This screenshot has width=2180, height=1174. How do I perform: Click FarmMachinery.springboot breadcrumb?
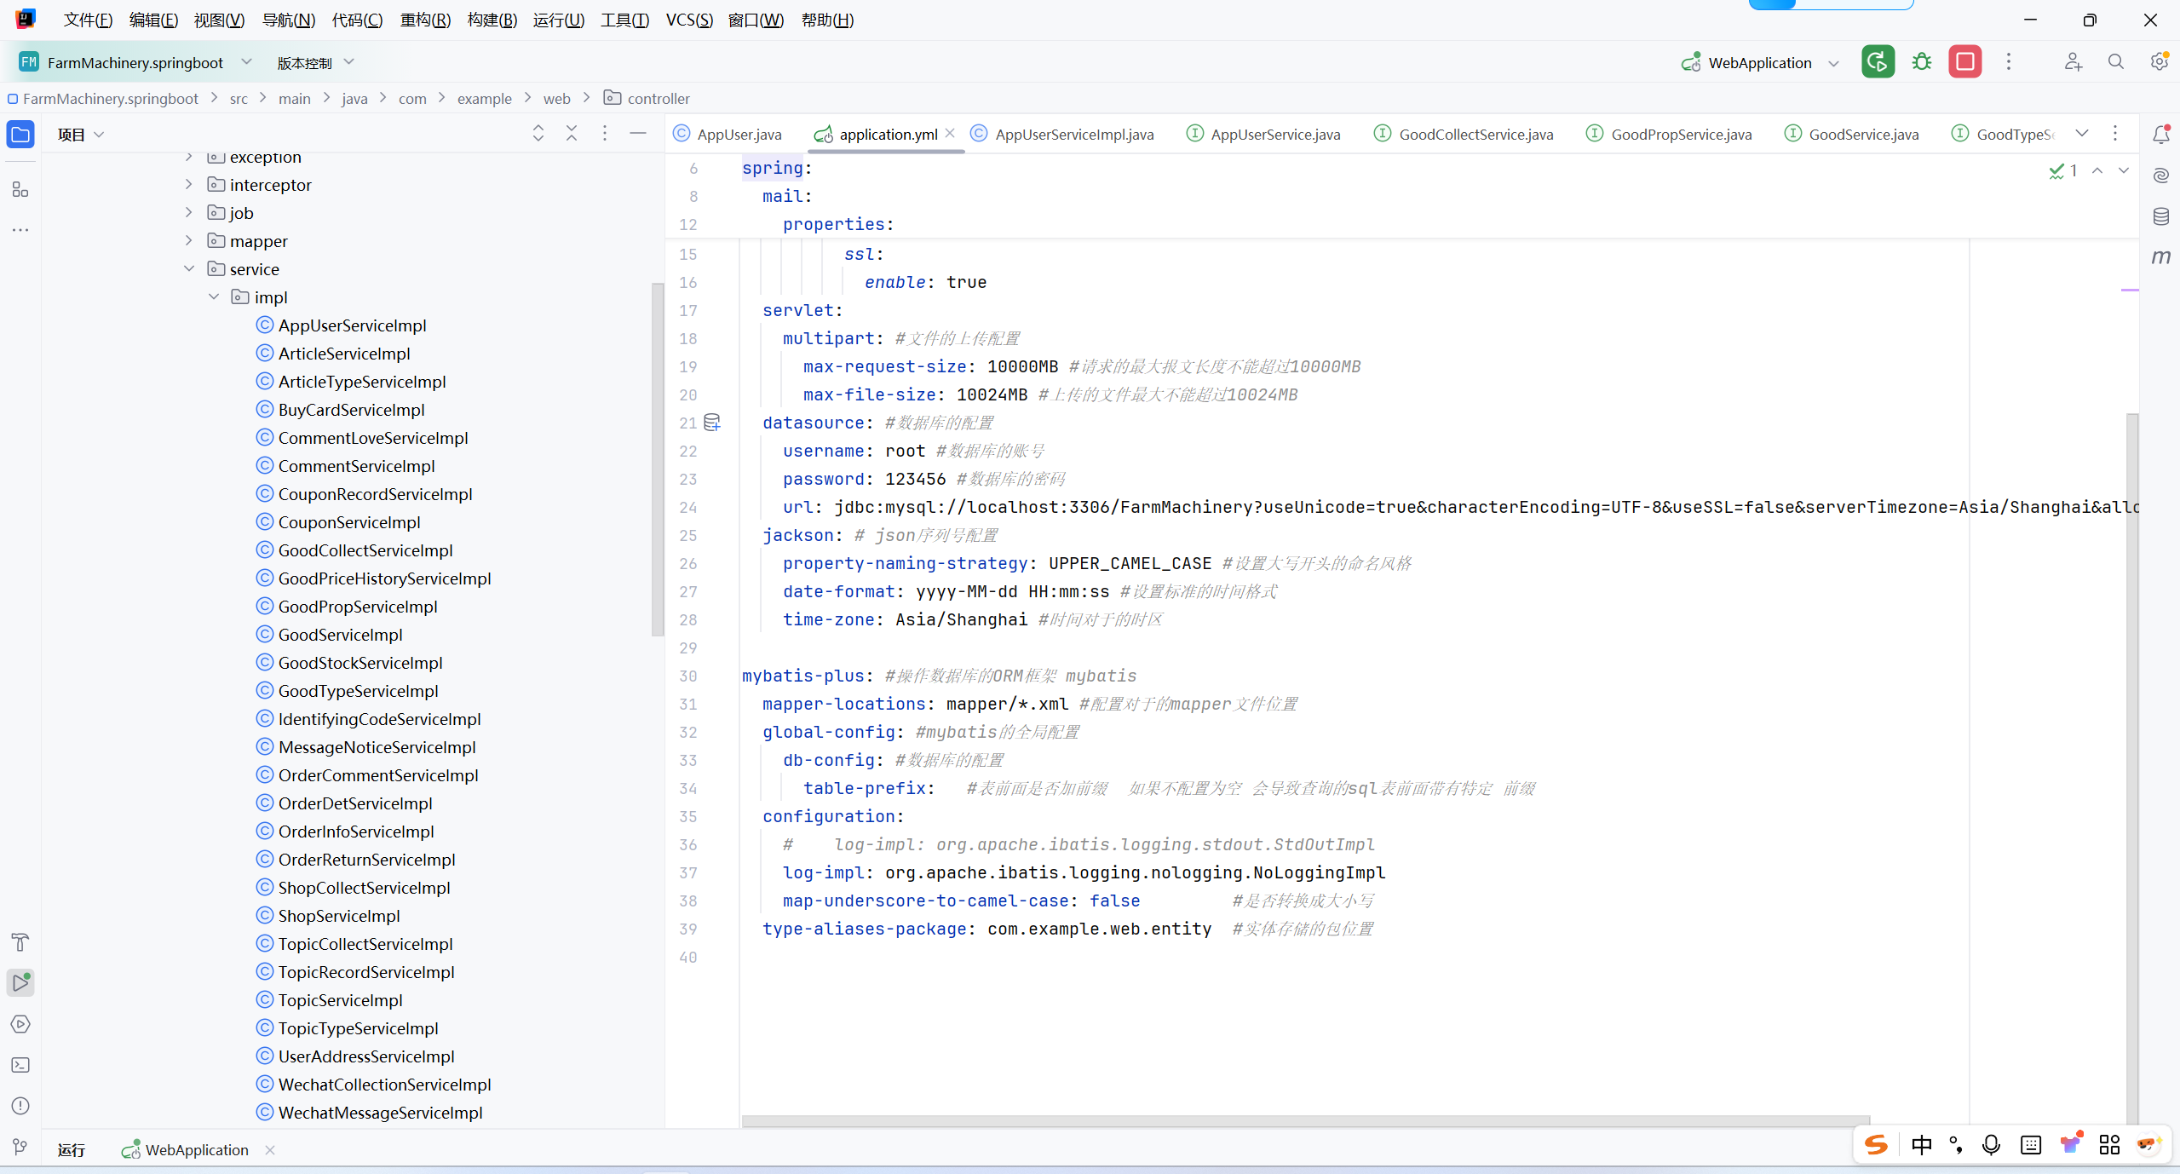coord(103,99)
